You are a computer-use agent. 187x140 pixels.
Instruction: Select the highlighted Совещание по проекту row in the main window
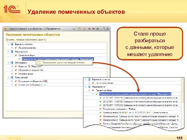coord(58,59)
